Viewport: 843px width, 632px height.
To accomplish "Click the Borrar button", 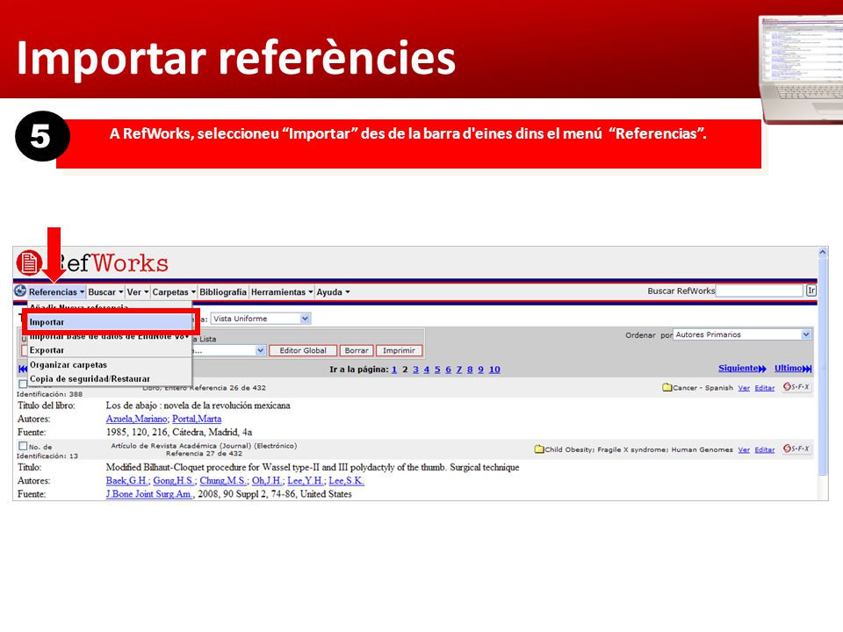I will (x=357, y=350).
